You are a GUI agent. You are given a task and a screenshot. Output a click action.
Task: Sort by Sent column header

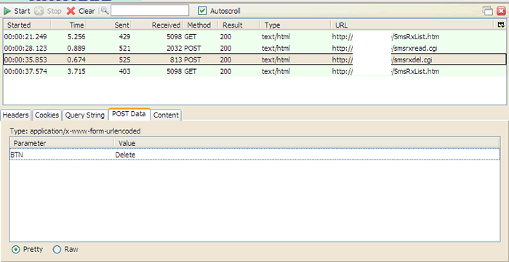109,25
